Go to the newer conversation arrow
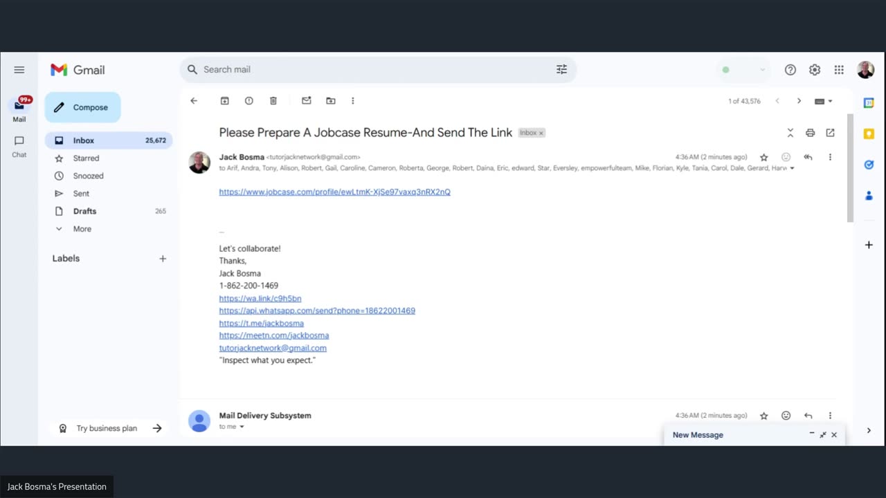This screenshot has width=886, height=498. point(777,101)
